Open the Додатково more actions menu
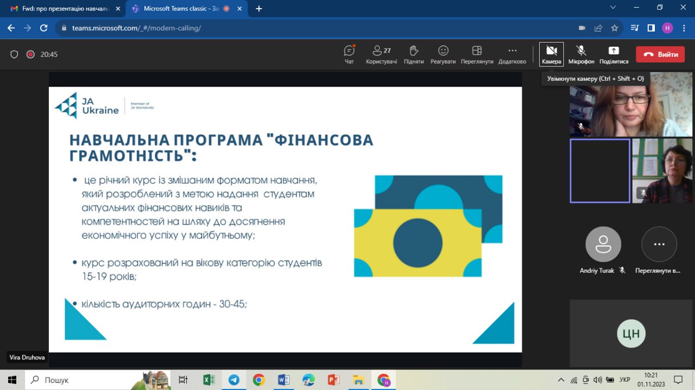This screenshot has width=695, height=390. click(511, 54)
